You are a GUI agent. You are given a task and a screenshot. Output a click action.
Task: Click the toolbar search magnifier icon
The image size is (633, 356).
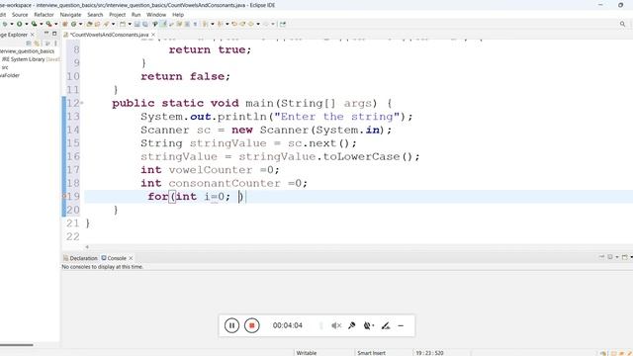(x=622, y=24)
